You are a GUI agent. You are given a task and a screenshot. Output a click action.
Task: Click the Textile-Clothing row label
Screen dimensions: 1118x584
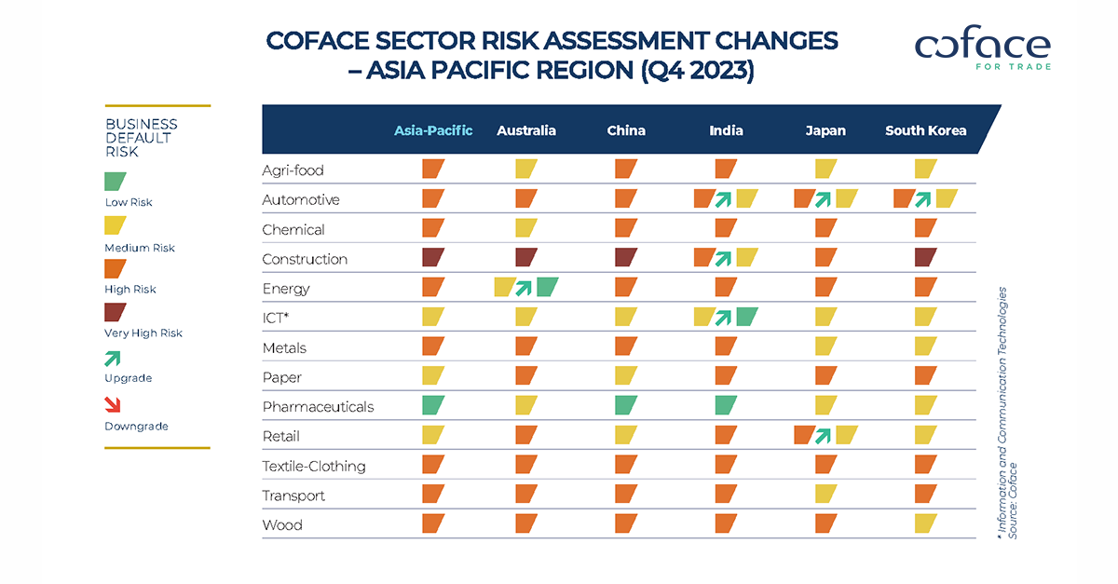coord(314,466)
